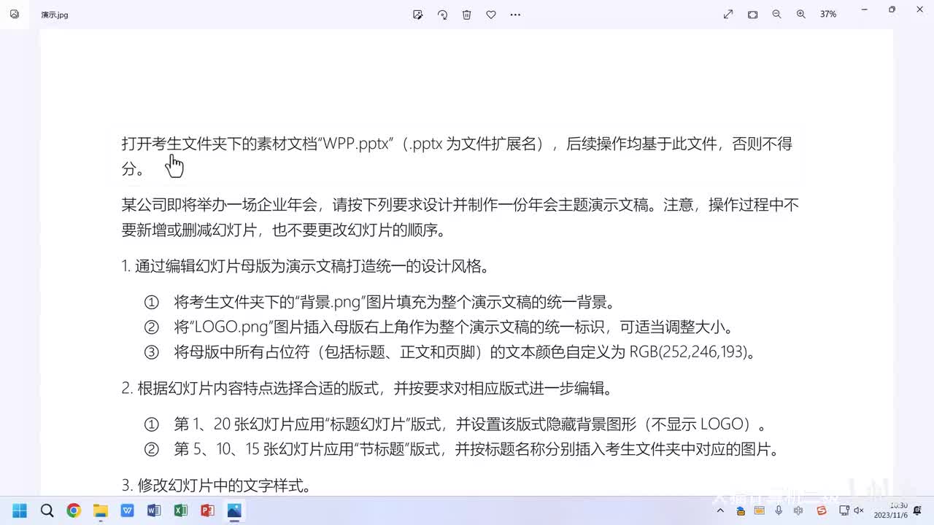934x525 pixels.
Task: Open the clock and date 2023/11/6
Action: click(x=891, y=510)
